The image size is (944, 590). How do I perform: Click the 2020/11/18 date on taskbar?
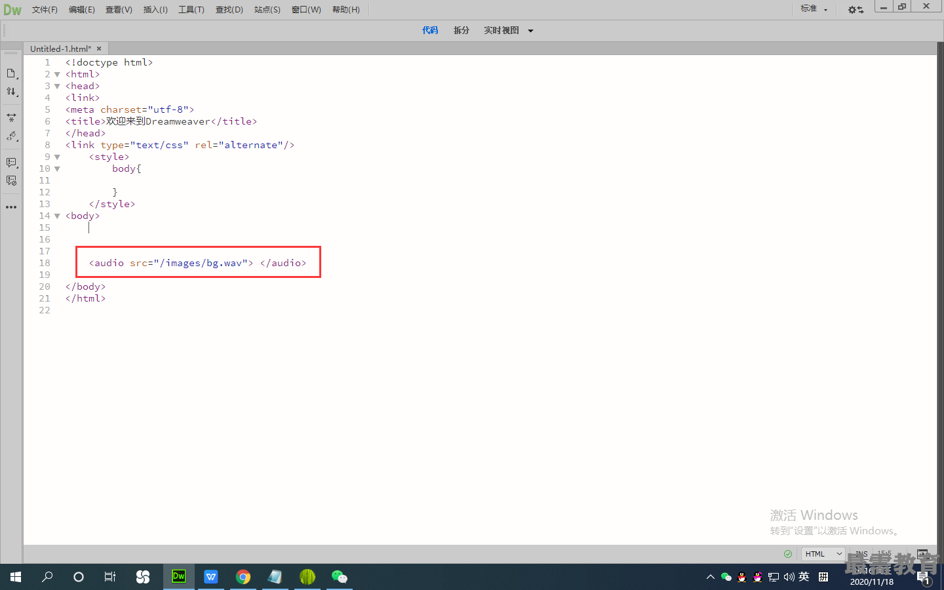point(872,582)
